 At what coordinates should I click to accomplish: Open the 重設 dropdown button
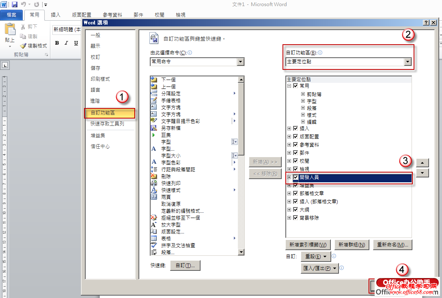pos(316,257)
